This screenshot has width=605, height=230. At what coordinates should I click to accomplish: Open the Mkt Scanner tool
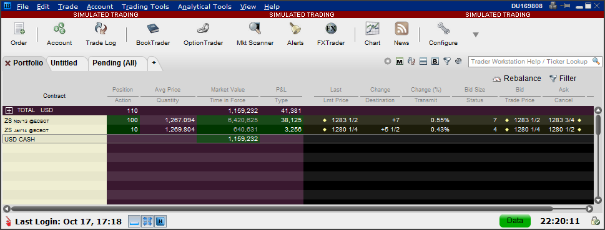click(255, 34)
